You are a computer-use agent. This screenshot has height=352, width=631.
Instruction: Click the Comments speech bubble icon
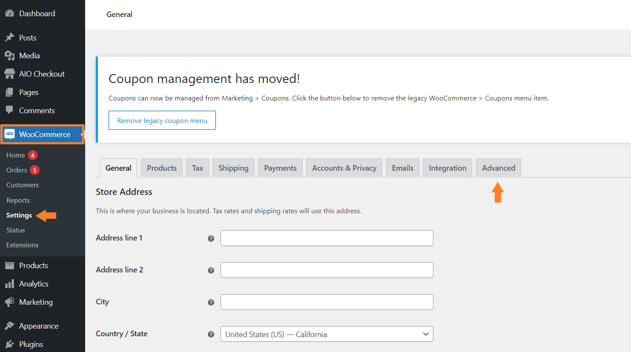pyautogui.click(x=9, y=110)
